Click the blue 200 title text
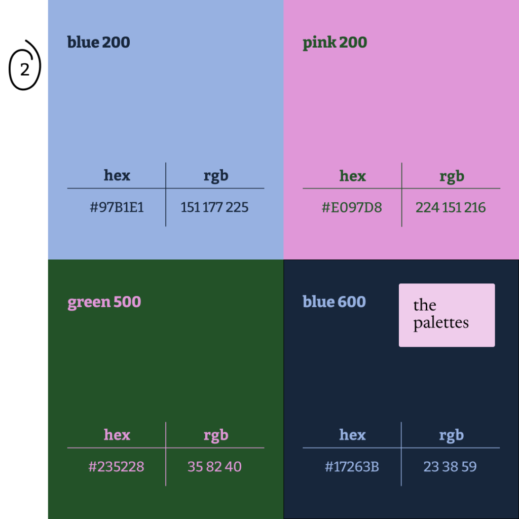This screenshot has height=519, width=519. (99, 43)
